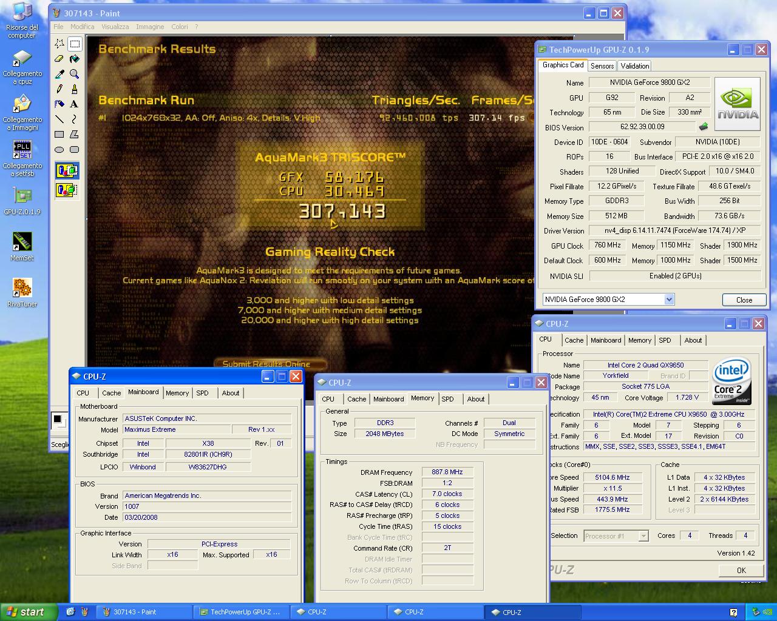The image size is (777, 621).
Task: Click the Chipset model value X38
Action: [208, 443]
